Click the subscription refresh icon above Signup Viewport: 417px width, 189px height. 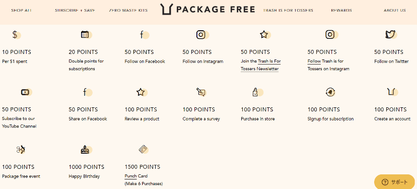pyautogui.click(x=330, y=92)
